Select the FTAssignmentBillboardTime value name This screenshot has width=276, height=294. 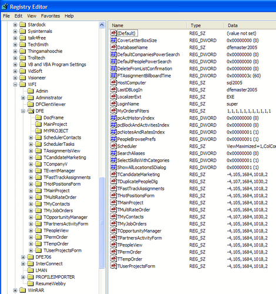(144, 76)
